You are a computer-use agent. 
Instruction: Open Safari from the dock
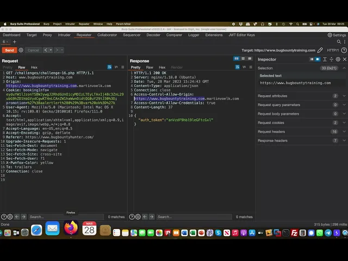(36, 230)
